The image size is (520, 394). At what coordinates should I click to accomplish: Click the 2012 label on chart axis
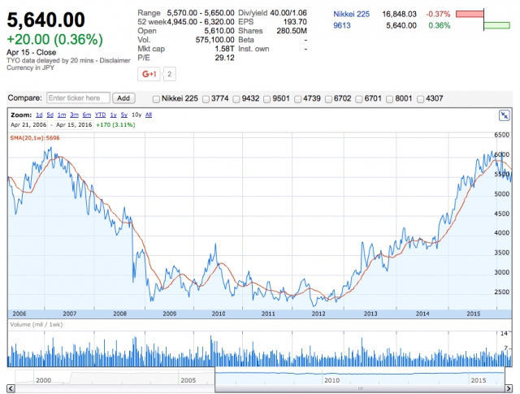pos(318,314)
